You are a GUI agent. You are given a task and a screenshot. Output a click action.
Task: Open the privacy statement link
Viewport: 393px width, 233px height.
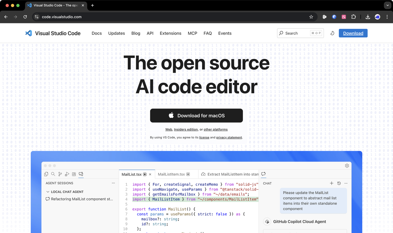coord(229,138)
